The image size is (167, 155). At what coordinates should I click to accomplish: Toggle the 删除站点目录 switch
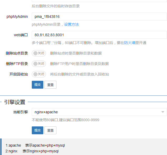click(39, 53)
